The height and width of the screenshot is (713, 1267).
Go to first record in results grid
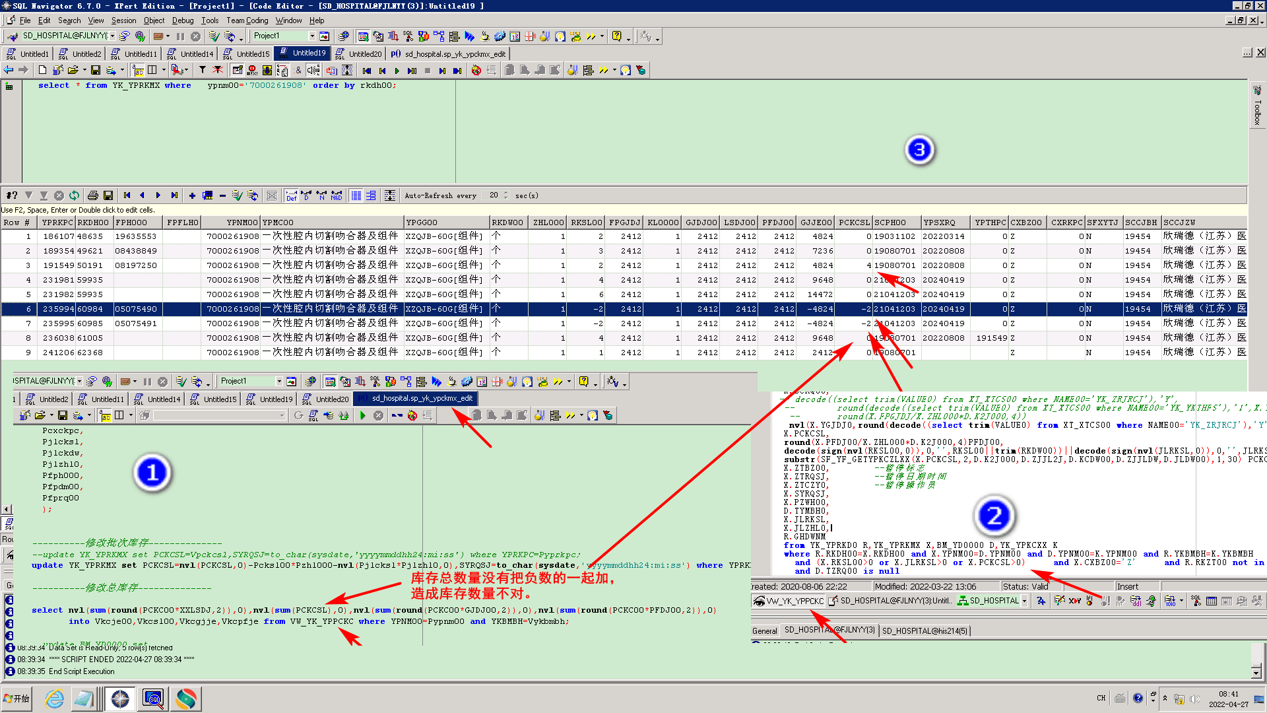pos(127,195)
